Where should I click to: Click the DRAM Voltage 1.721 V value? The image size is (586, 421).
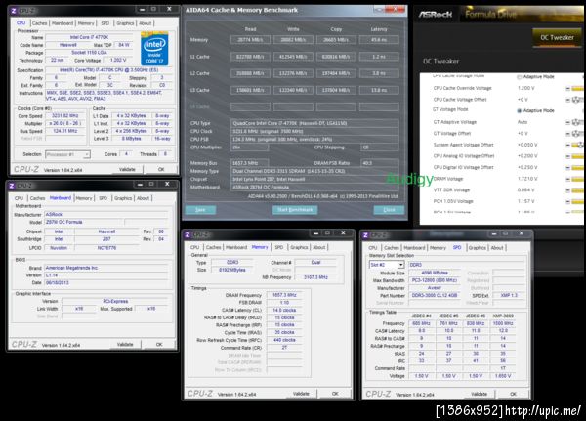tap(527, 179)
